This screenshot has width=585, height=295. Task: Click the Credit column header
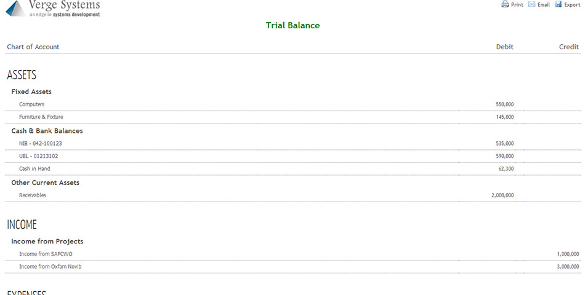568,47
